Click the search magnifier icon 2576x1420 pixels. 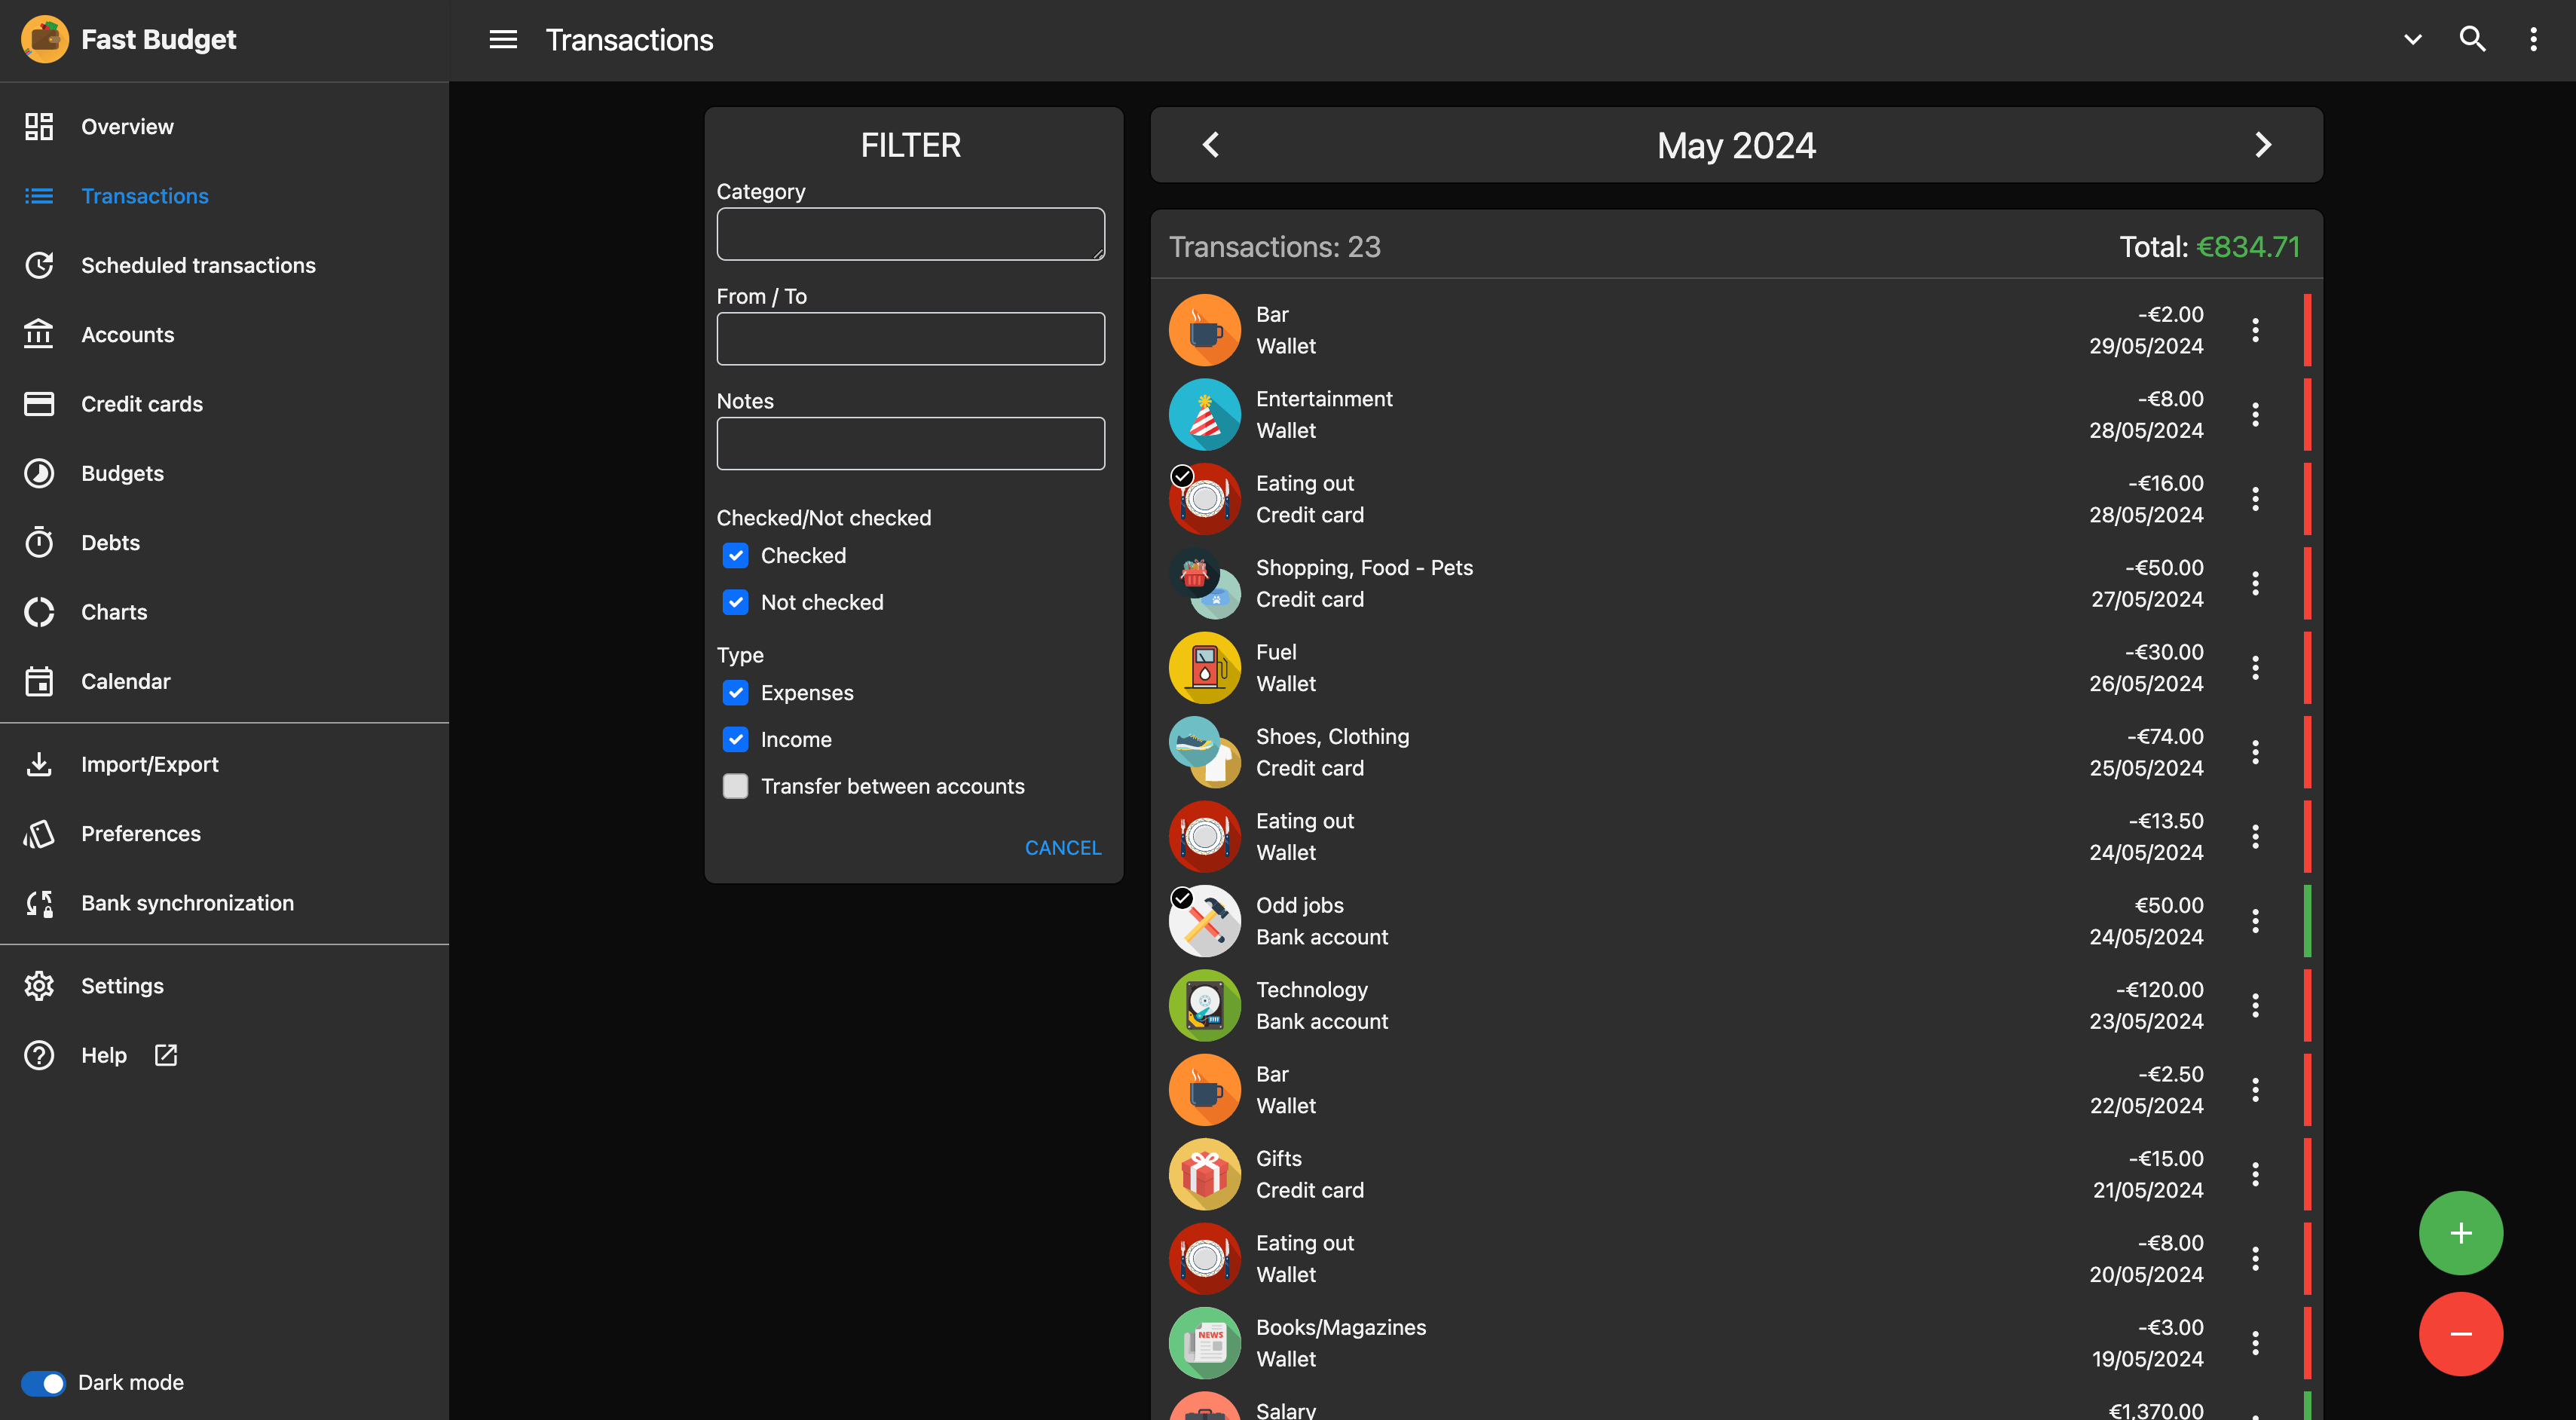[2472, 40]
